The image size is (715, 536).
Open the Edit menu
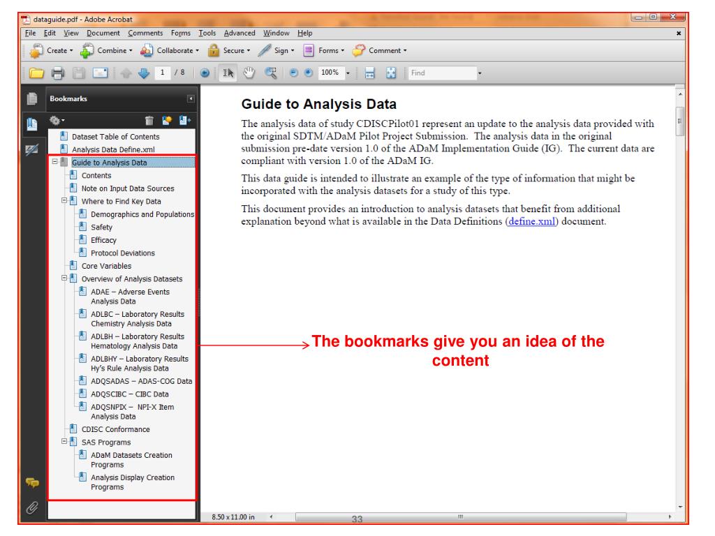click(x=50, y=33)
